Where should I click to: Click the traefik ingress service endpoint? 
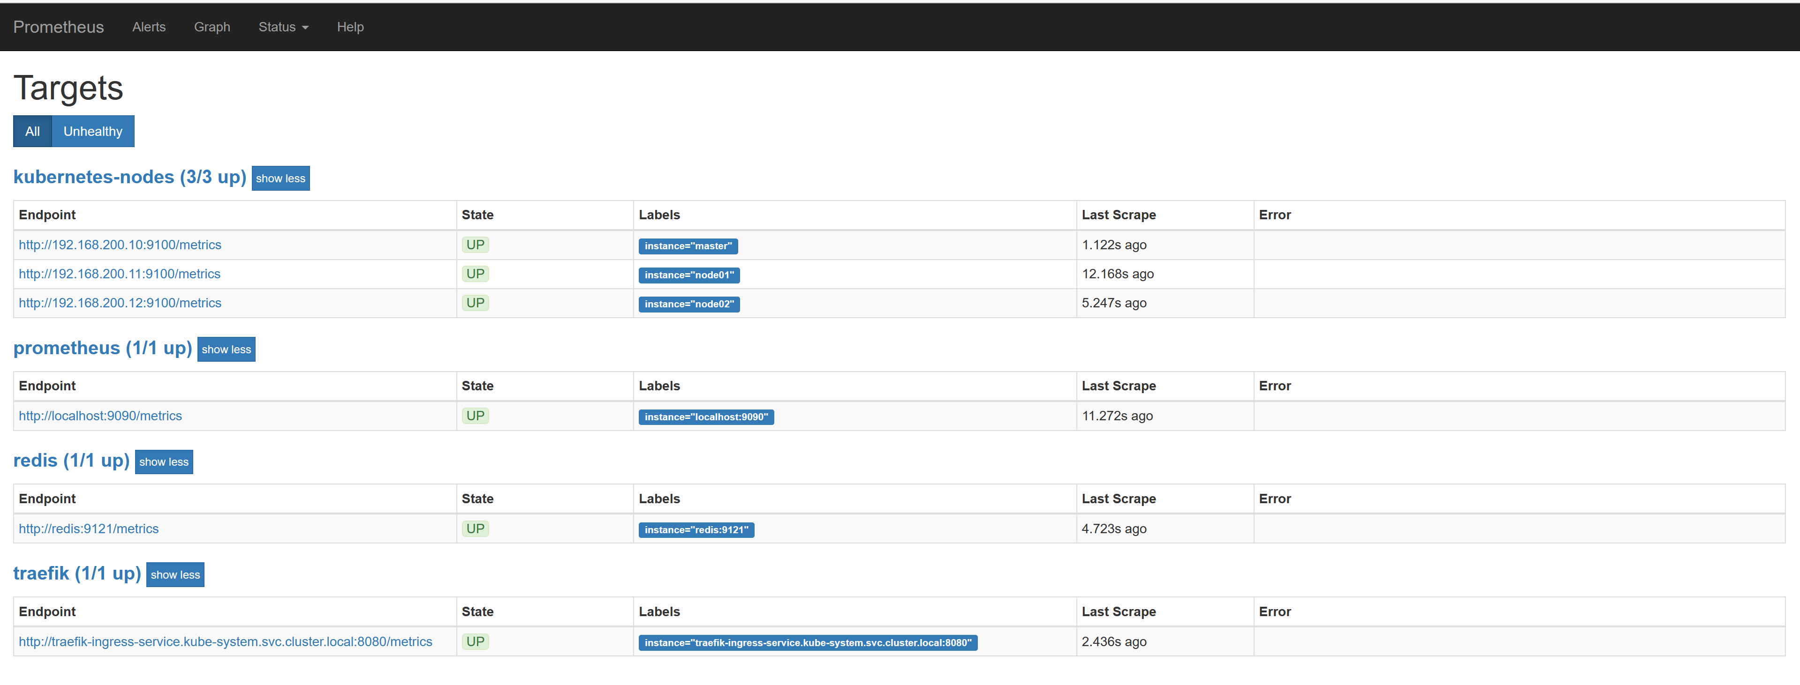click(x=225, y=640)
